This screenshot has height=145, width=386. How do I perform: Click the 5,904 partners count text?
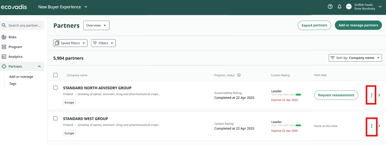coord(68,58)
